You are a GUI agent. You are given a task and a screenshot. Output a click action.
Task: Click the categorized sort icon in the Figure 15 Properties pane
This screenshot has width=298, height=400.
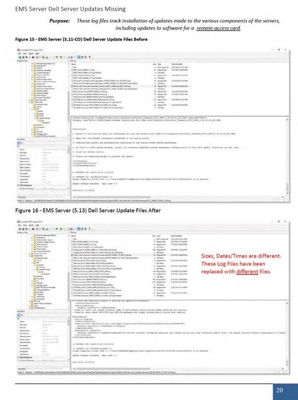(19, 143)
